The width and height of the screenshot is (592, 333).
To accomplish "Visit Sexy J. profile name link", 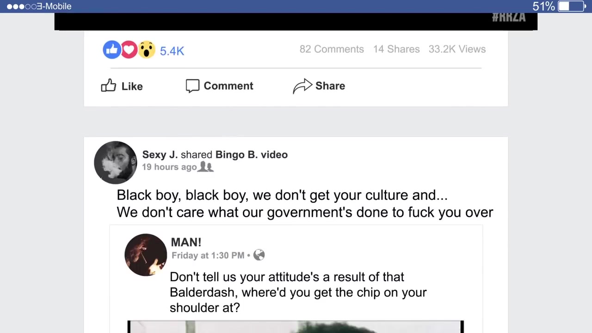I will point(160,154).
